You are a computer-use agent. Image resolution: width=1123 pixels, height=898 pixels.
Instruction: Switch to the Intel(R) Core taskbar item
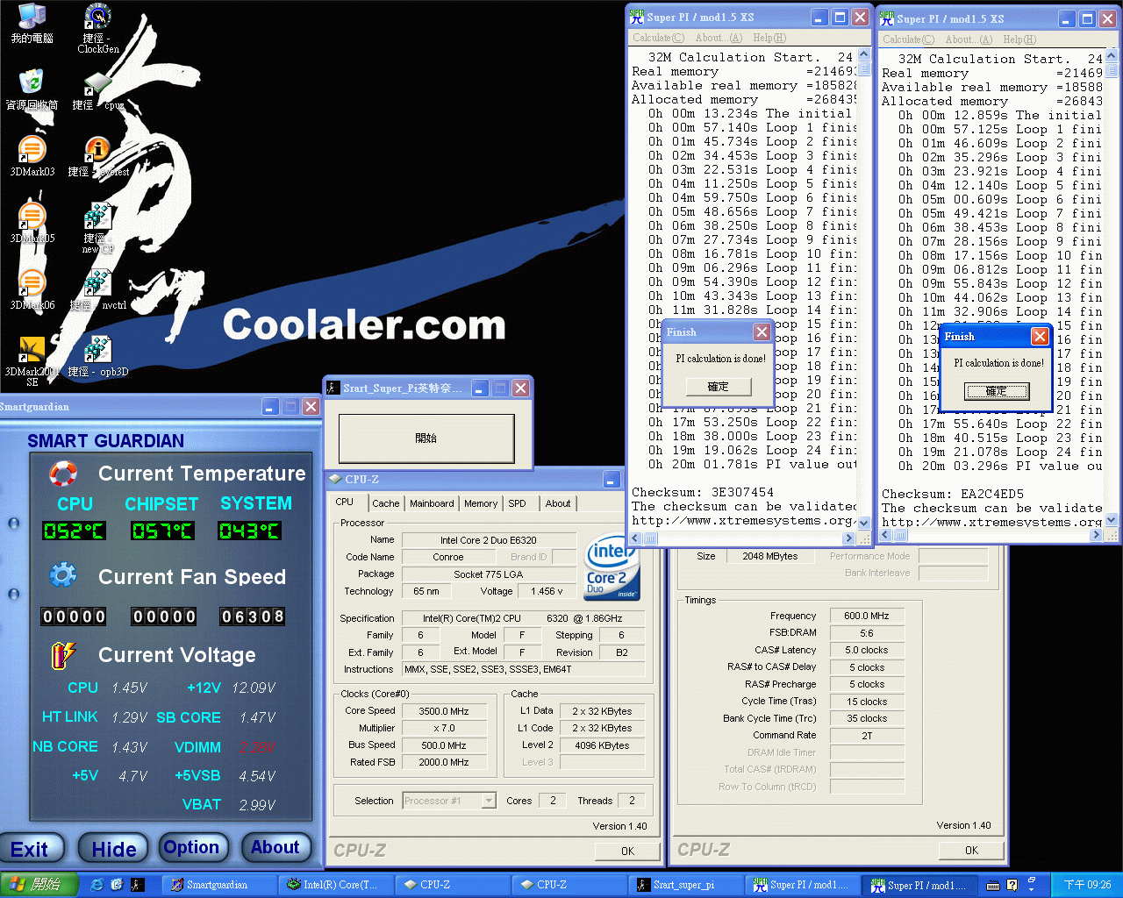click(x=336, y=885)
